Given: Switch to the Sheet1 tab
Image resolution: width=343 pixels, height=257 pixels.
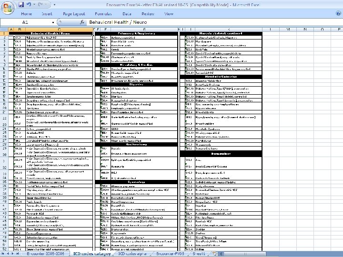Looking at the screenshot, I should click(x=199, y=254).
